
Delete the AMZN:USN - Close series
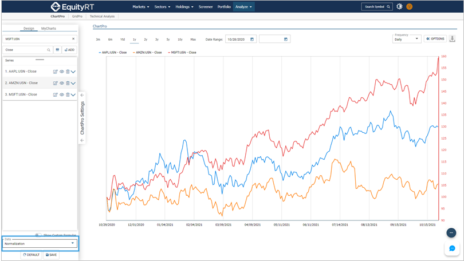[x=68, y=83]
